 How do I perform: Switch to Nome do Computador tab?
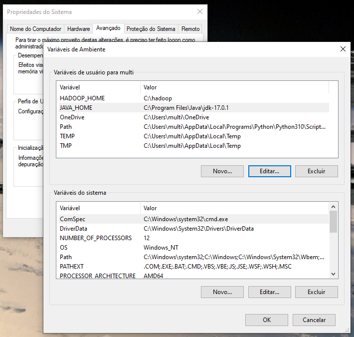tap(35, 29)
